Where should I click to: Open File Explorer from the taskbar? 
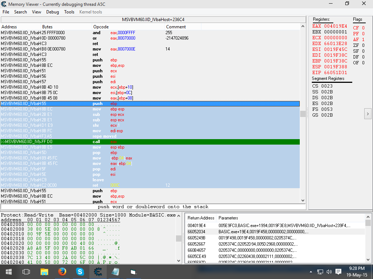click(44, 271)
